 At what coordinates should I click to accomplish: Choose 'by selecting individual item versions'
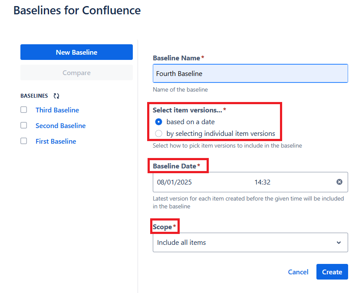[x=158, y=134]
